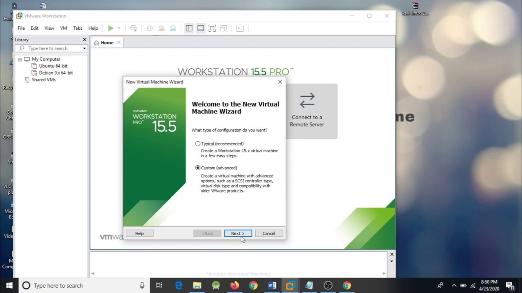Click the Revert to Snapshot icon
Screen dimensions: 522x293
[x=161, y=28]
